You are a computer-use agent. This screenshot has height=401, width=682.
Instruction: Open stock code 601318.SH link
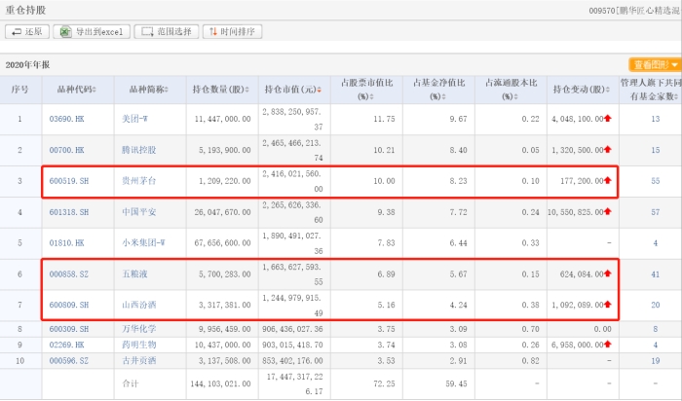click(69, 212)
